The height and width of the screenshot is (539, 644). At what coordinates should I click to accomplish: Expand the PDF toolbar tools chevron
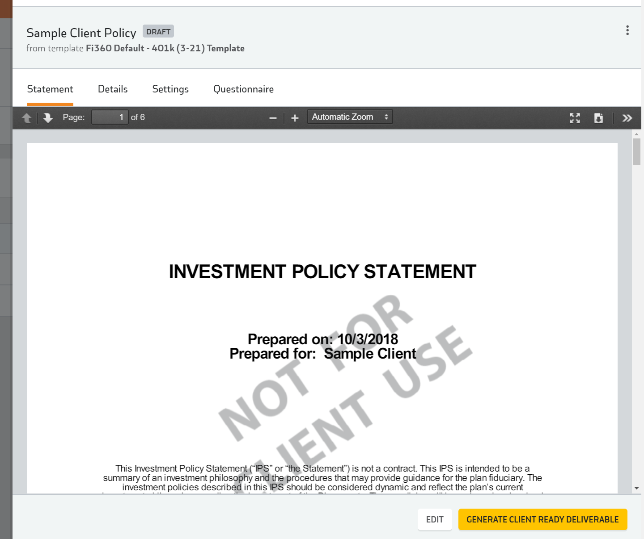tap(627, 118)
